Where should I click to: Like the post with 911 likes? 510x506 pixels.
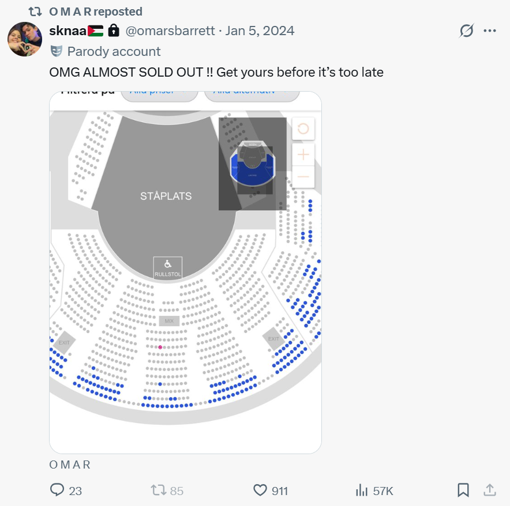260,490
